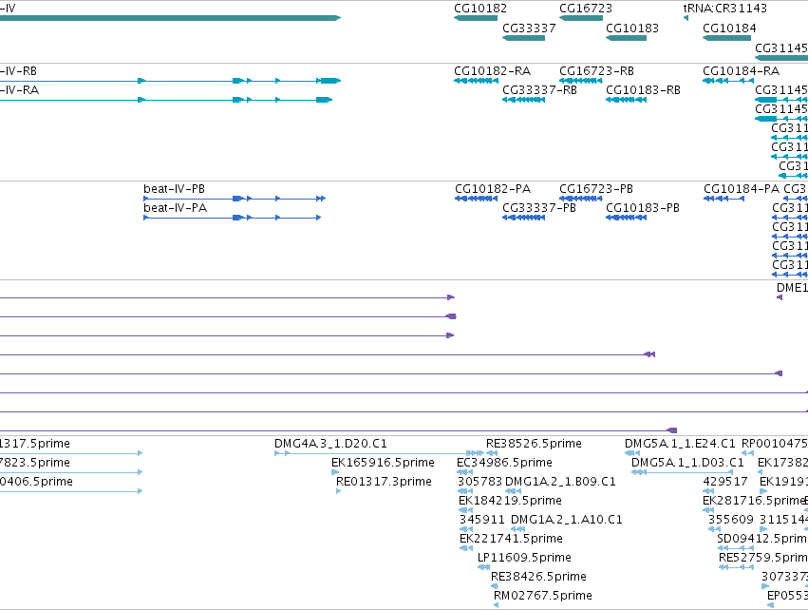Click the tRNA:CR31143 small arrow glyph

point(686,19)
